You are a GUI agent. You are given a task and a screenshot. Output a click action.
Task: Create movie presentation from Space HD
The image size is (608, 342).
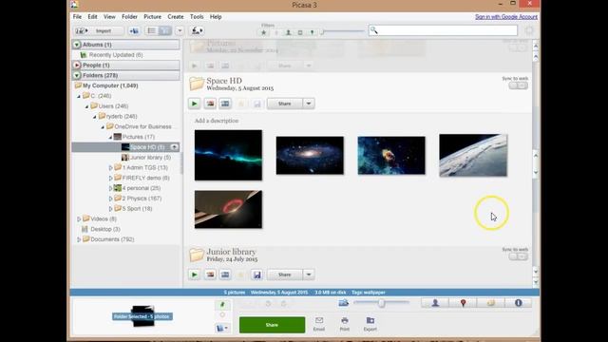click(x=225, y=104)
